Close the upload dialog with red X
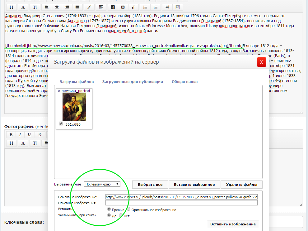 point(261,62)
